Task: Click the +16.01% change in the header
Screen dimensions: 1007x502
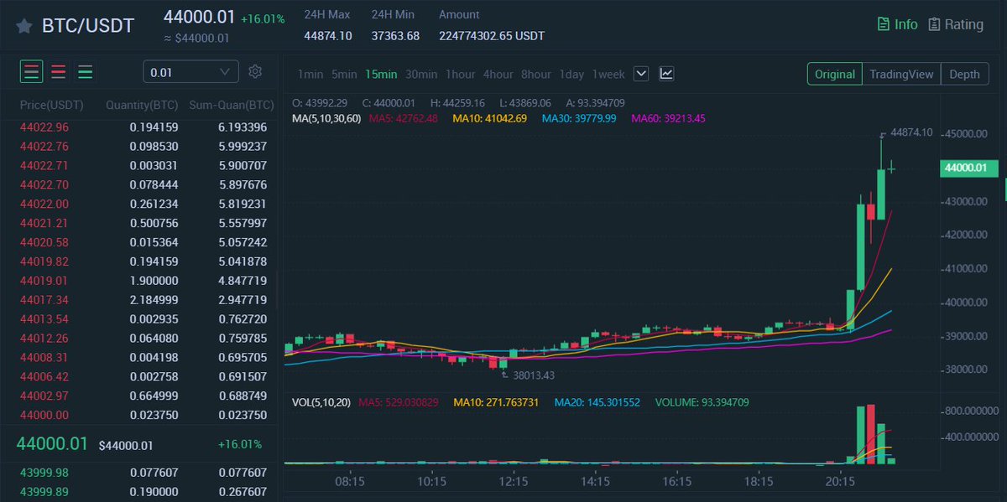Action: coord(263,18)
